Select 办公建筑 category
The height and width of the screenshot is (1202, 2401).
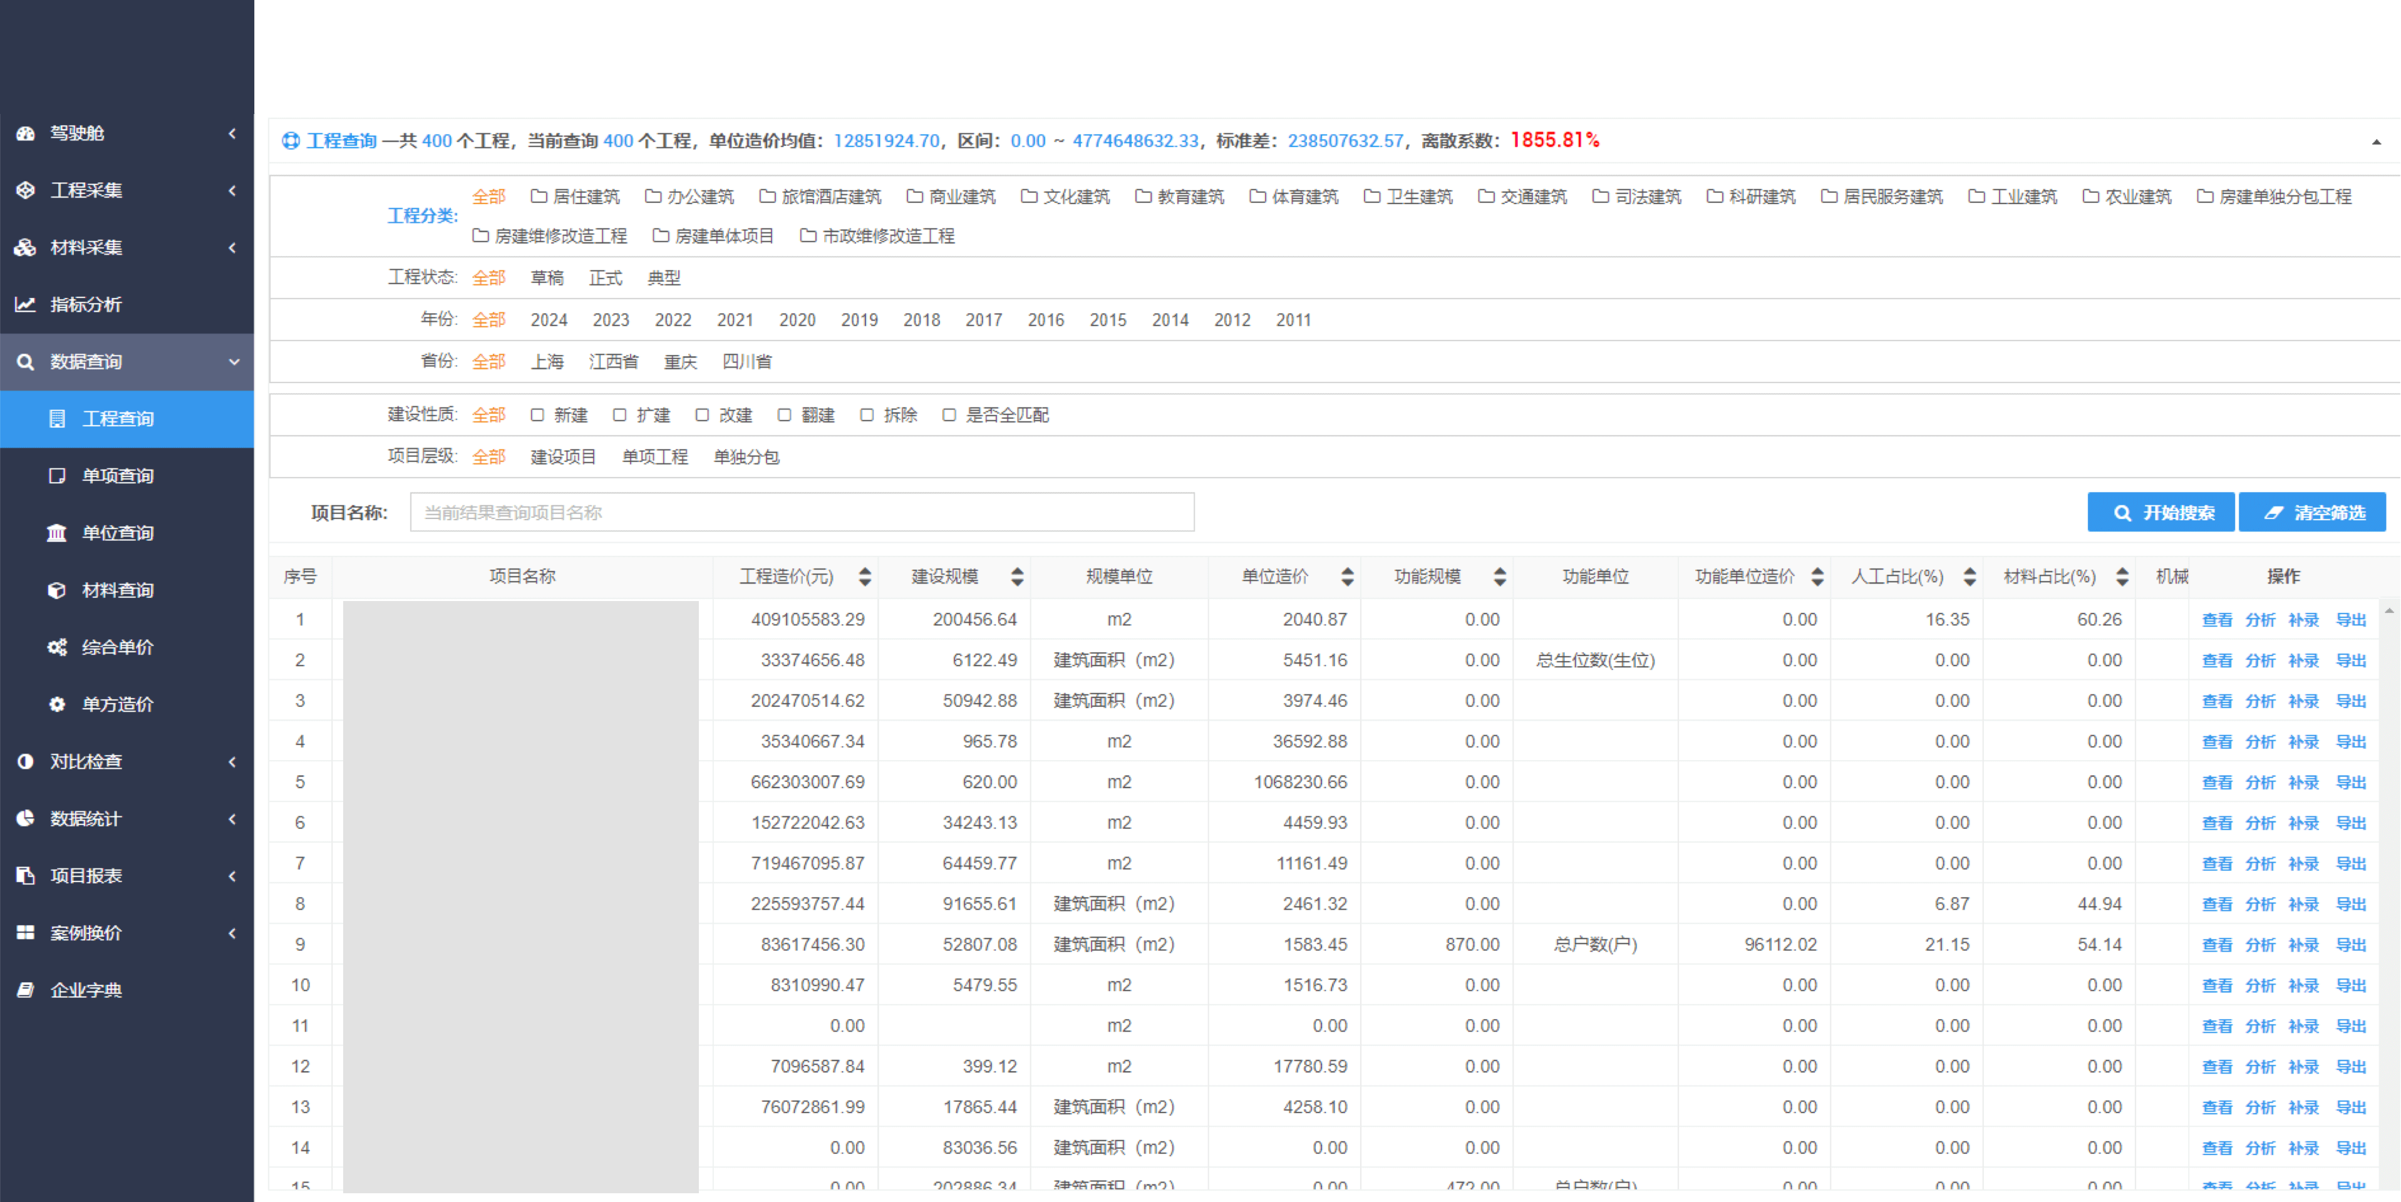[689, 197]
